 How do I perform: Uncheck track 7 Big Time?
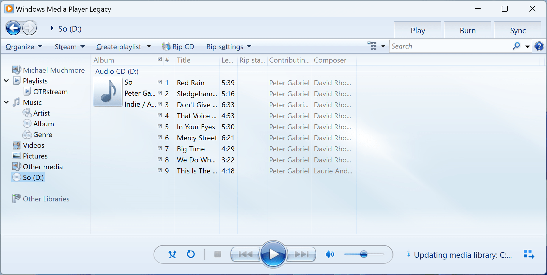click(x=160, y=148)
